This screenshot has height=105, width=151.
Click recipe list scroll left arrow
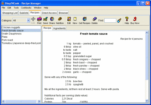(3, 101)
